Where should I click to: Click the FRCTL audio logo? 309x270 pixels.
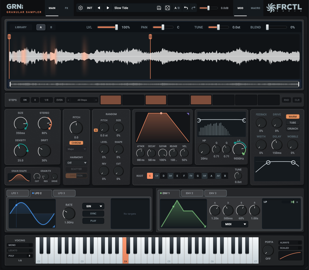click(x=285, y=8)
